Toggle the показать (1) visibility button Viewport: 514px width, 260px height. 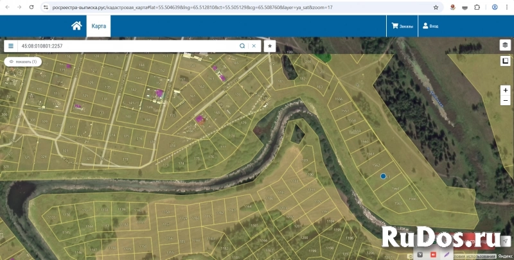pos(23,62)
